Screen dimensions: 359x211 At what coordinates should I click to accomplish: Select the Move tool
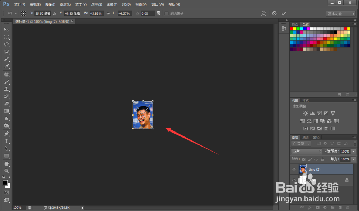pyautogui.click(x=6, y=30)
